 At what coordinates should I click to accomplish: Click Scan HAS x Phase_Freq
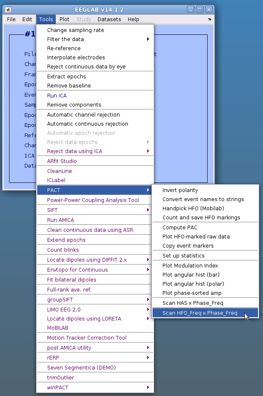pos(193,303)
